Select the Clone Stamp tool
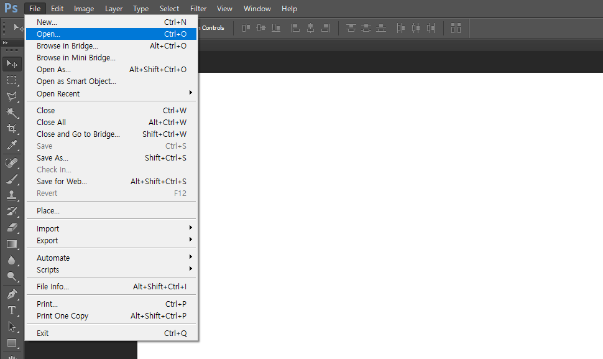This screenshot has width=603, height=359. coord(12,195)
